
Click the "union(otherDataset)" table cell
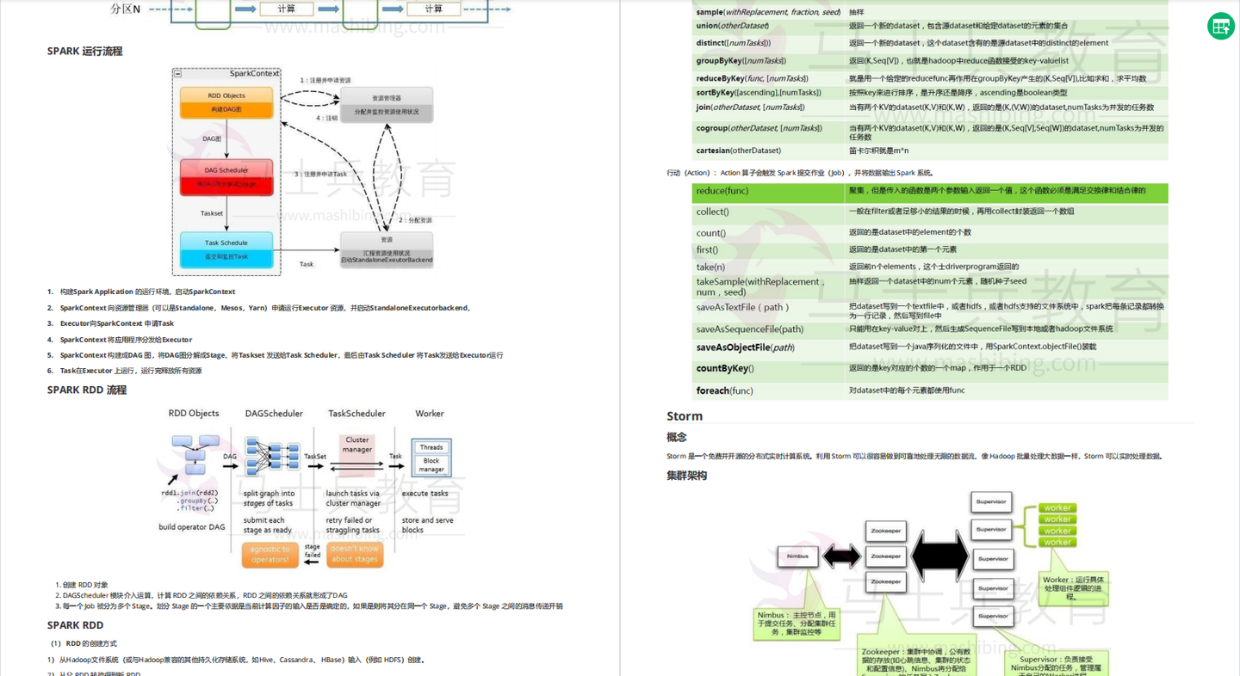tap(768, 27)
